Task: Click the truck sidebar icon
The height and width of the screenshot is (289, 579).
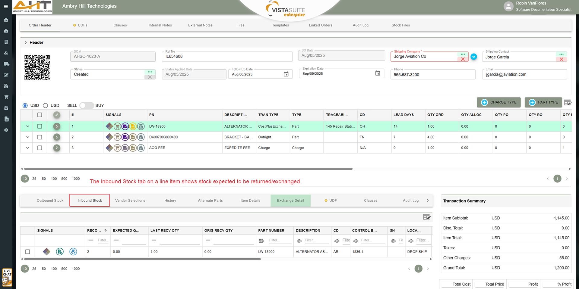Action: tap(6, 64)
